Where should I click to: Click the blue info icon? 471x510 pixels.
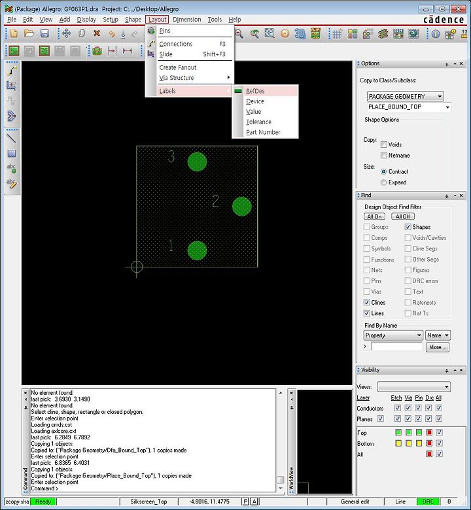(436, 34)
